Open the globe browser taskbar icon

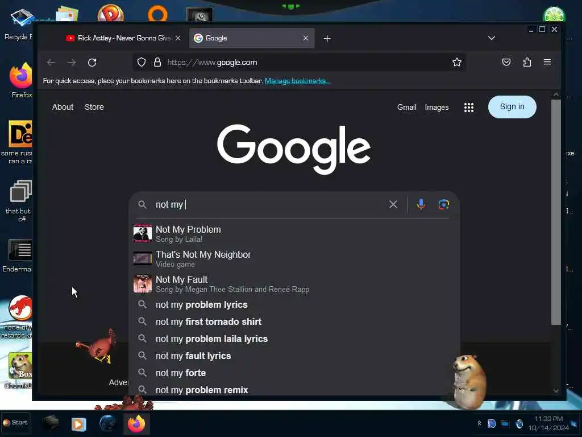(107, 423)
